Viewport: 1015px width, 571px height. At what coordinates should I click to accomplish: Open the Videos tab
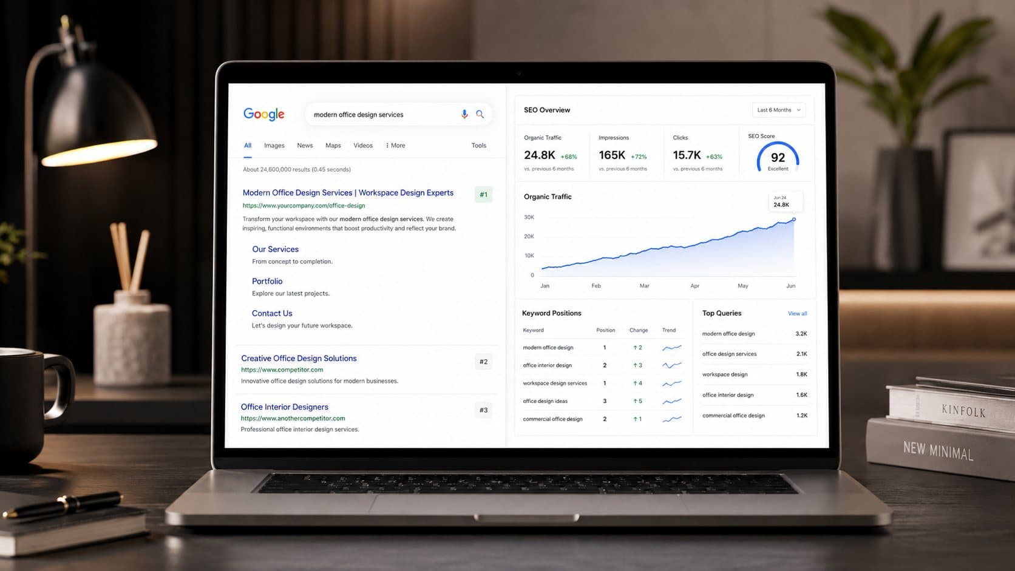click(363, 146)
